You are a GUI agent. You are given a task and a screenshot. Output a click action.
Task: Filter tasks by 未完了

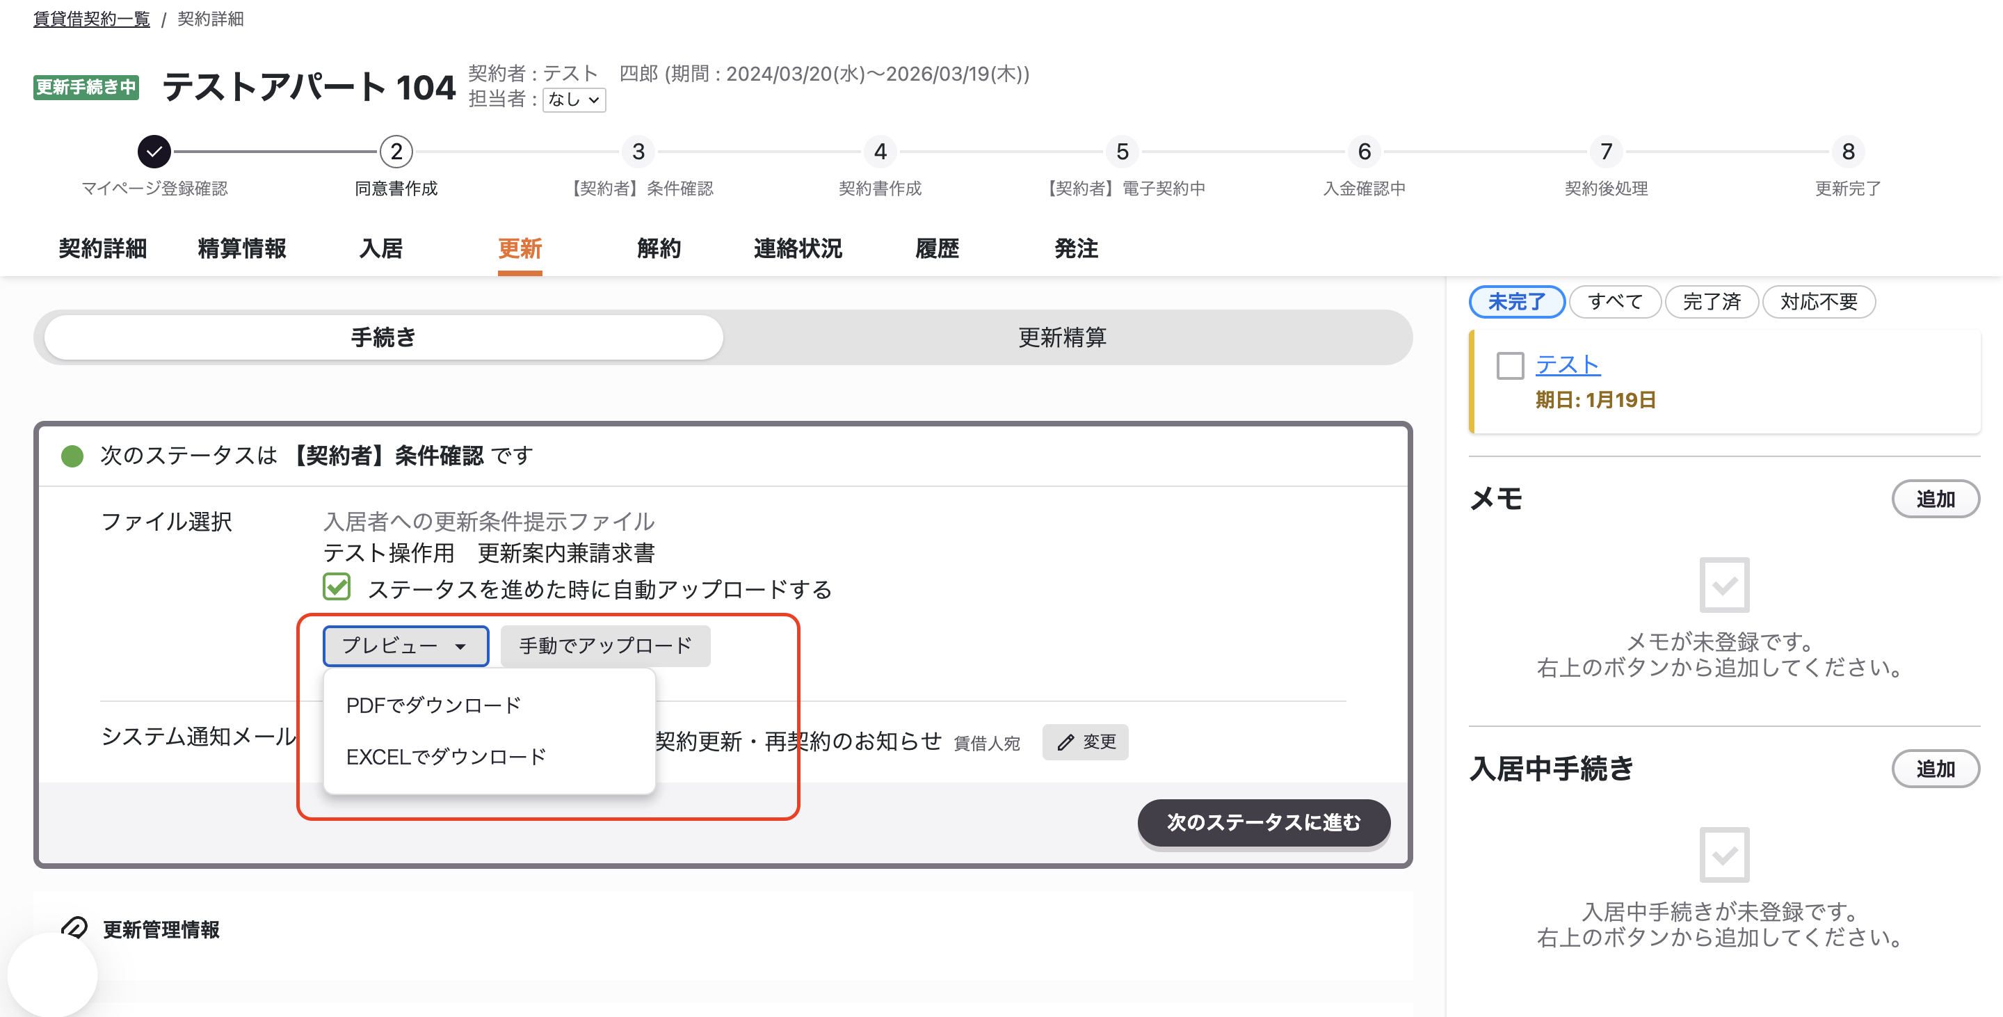(1517, 302)
